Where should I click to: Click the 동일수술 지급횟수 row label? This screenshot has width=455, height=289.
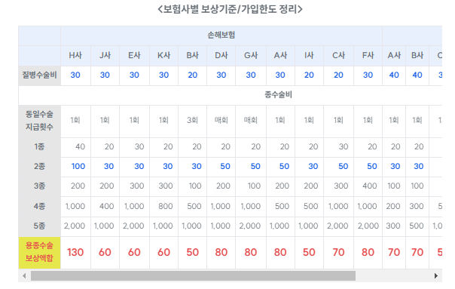tap(39, 121)
